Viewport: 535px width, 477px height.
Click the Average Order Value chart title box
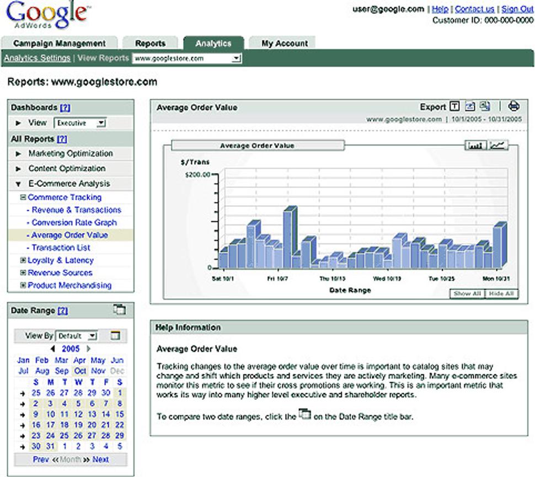pos(258,146)
